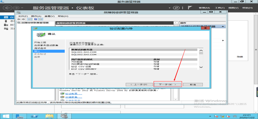
Task: Click the Server Manager refresh icon
Action: 176,8
